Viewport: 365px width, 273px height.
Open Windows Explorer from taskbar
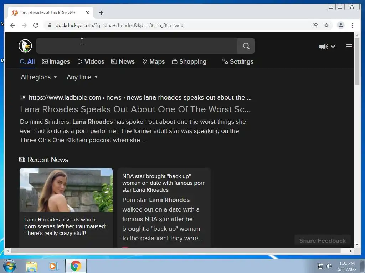pos(32,266)
